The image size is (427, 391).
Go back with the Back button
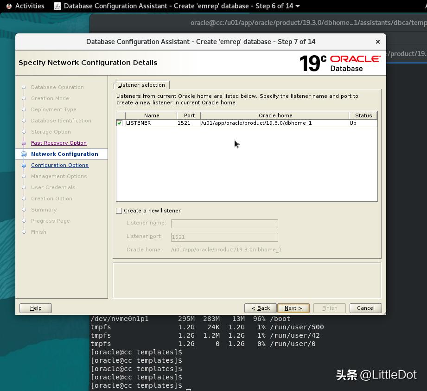point(261,308)
